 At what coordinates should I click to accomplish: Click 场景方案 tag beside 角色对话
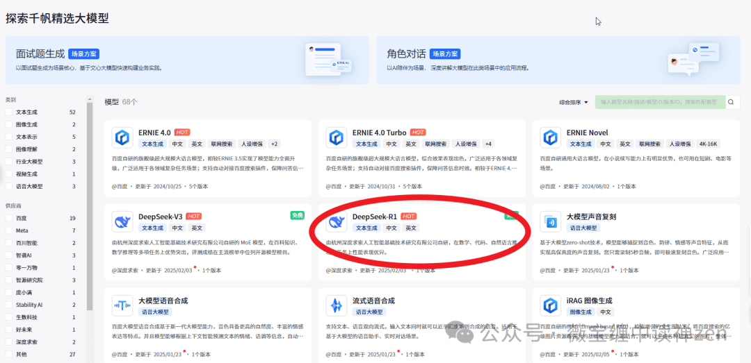445,54
